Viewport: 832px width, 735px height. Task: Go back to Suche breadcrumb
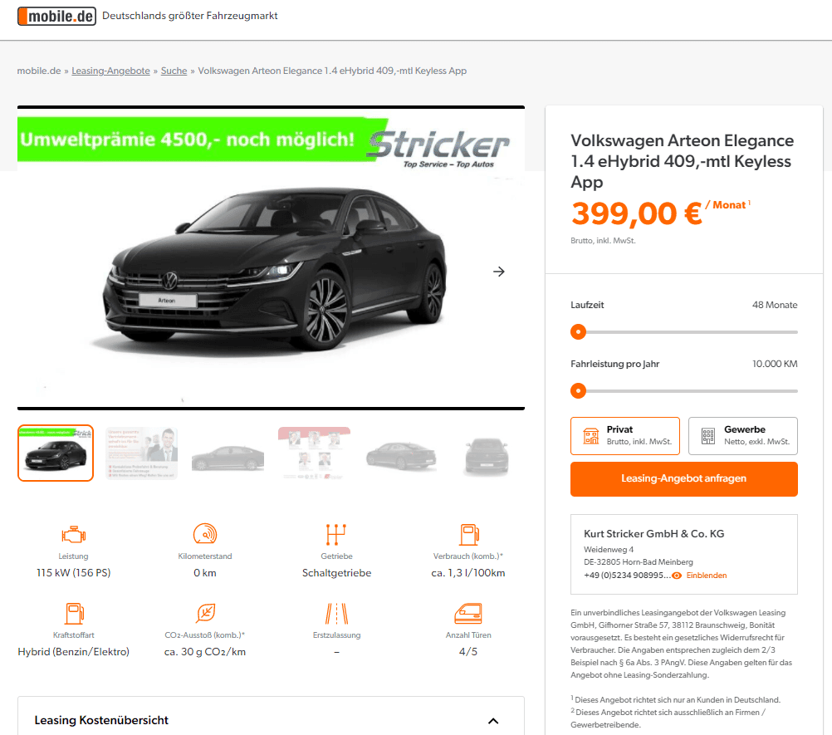coord(174,71)
